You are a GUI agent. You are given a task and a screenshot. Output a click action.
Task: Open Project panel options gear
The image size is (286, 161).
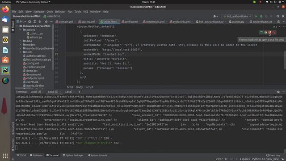(x=46, y=21)
